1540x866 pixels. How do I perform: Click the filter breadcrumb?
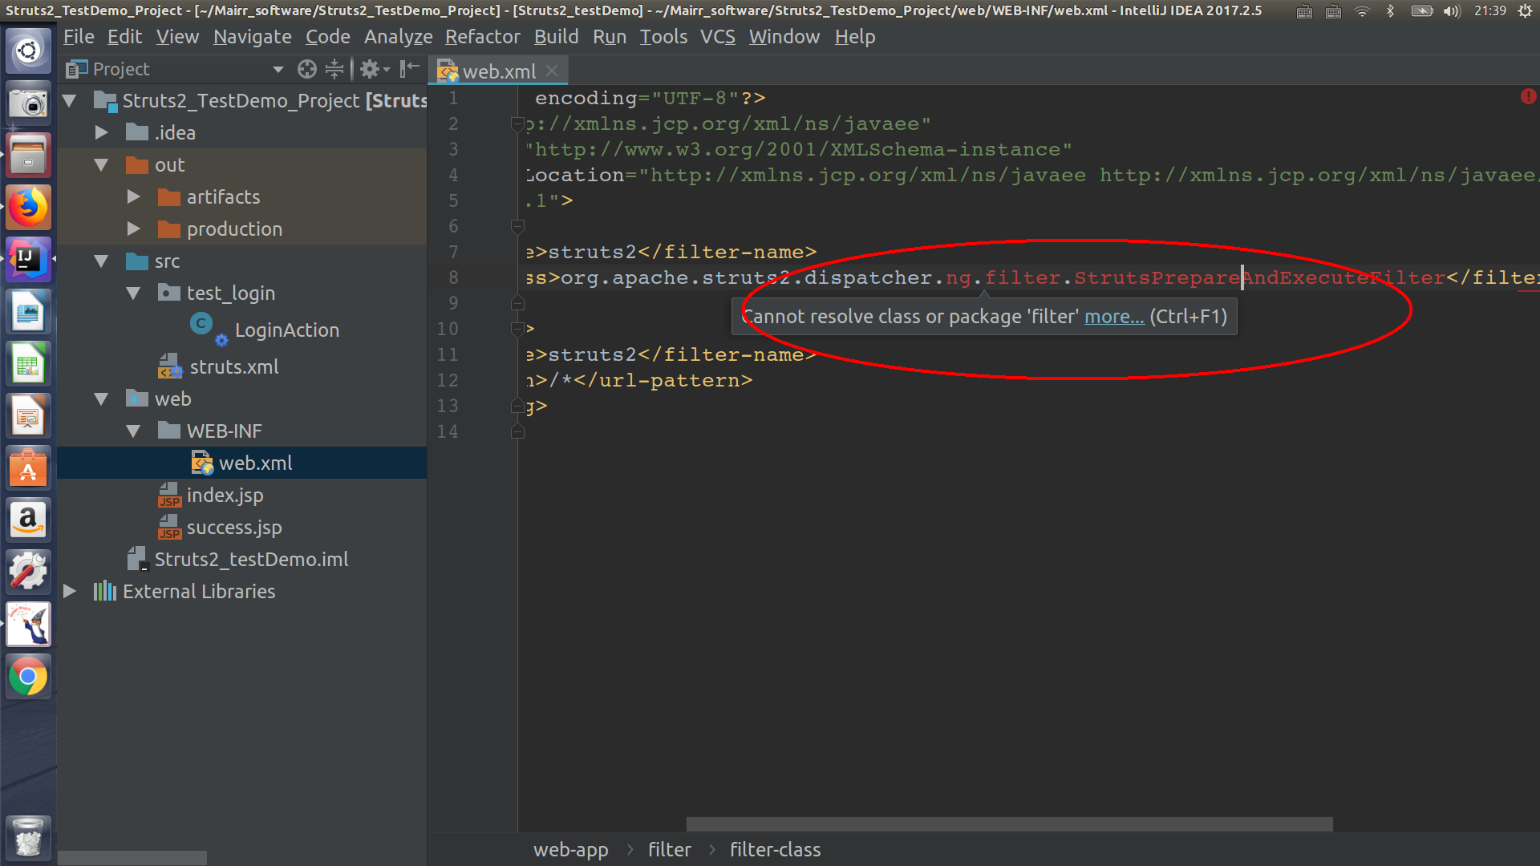[669, 850]
